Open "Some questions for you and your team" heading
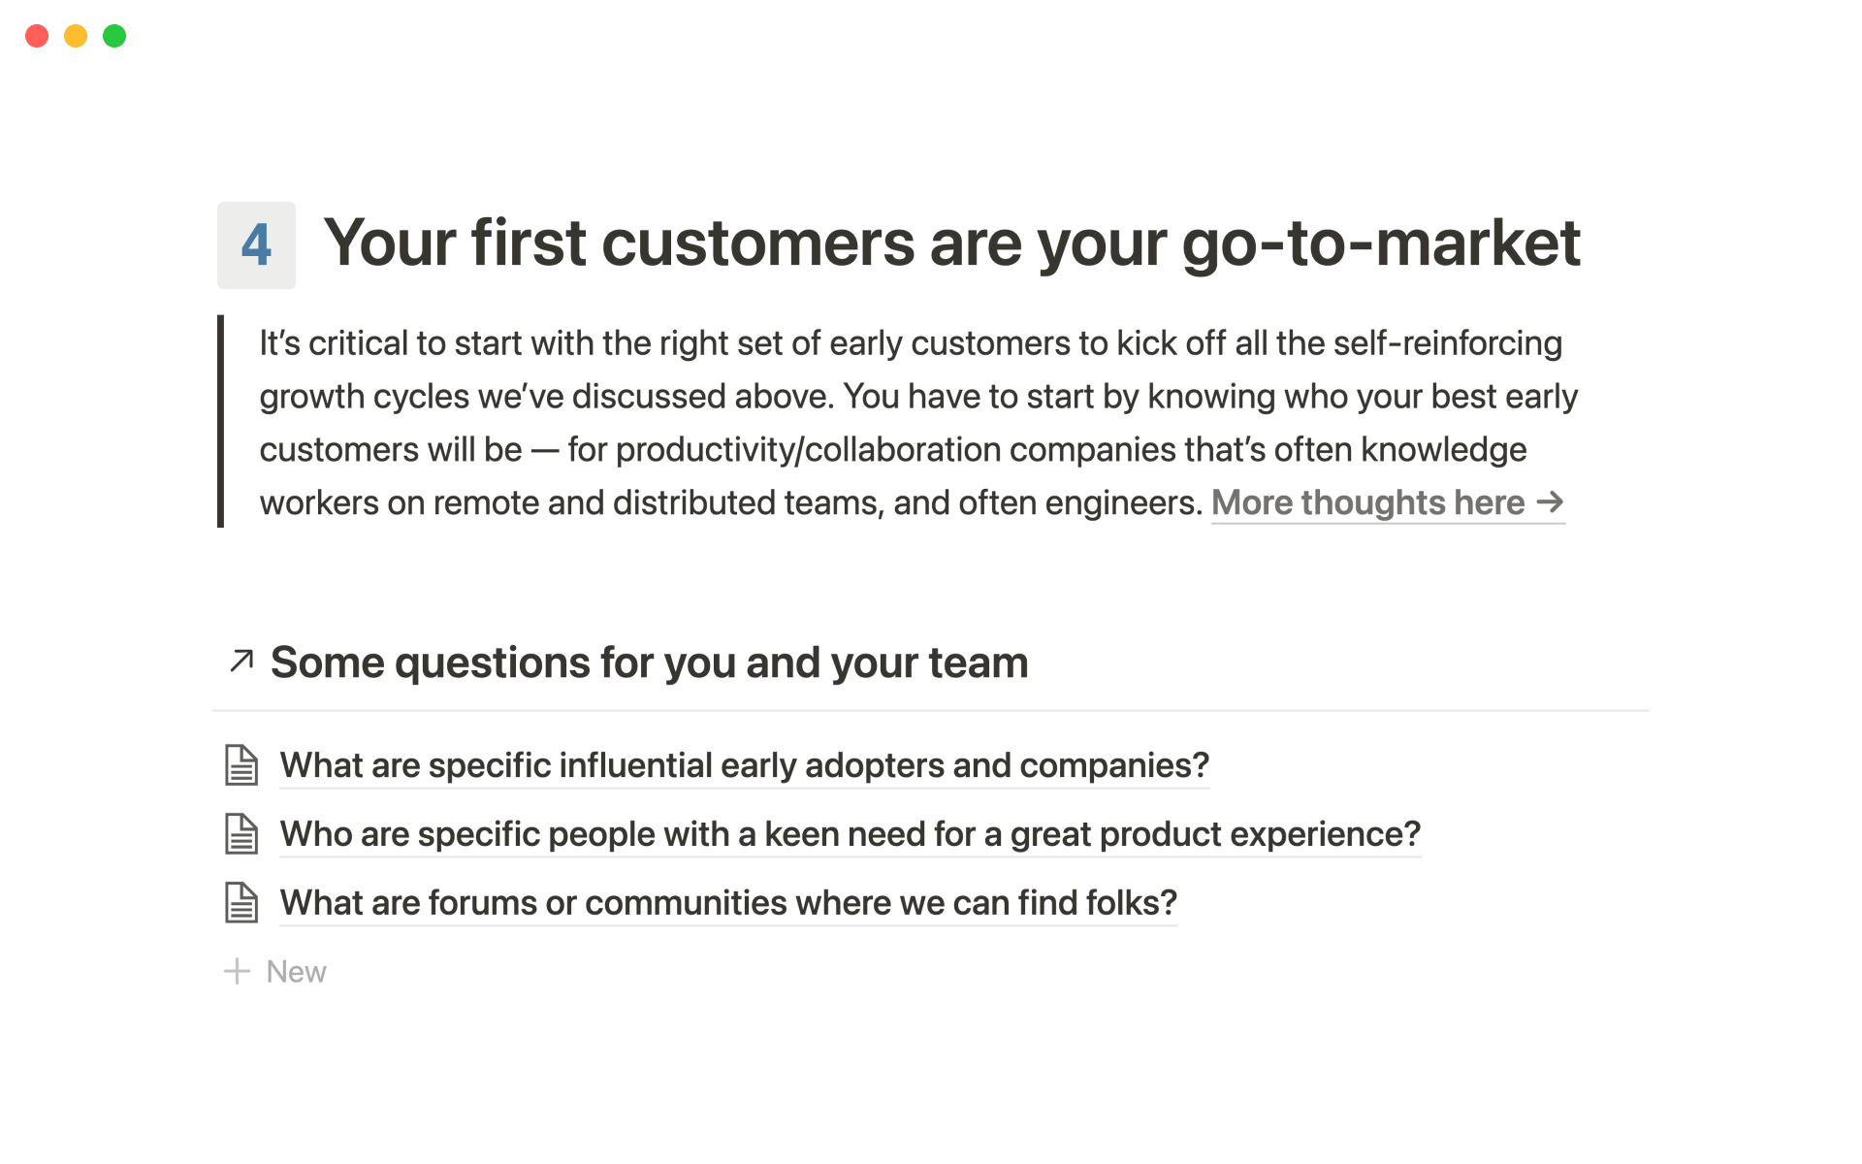This screenshot has width=1862, height=1164. [649, 663]
